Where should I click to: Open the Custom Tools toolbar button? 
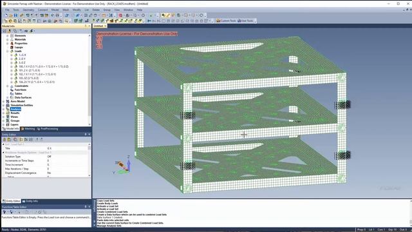[226, 21]
